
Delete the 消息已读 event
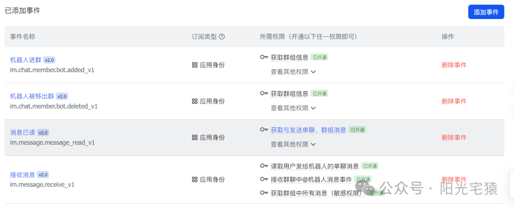click(454, 137)
